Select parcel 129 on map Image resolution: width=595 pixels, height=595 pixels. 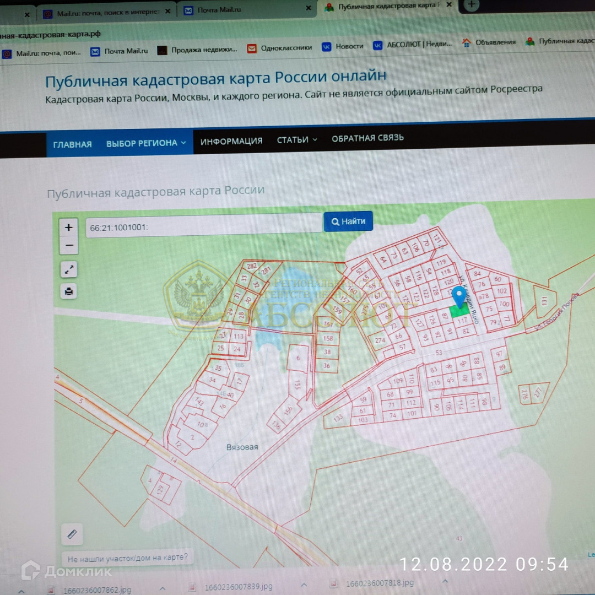[160, 490]
